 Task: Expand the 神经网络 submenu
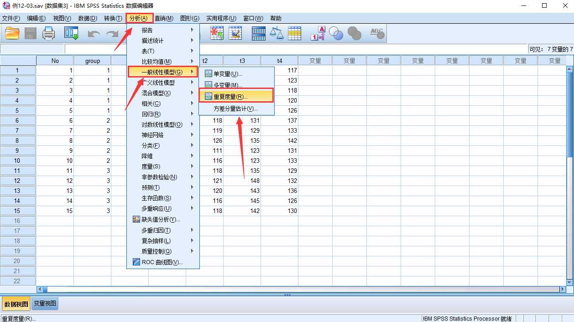(192, 135)
